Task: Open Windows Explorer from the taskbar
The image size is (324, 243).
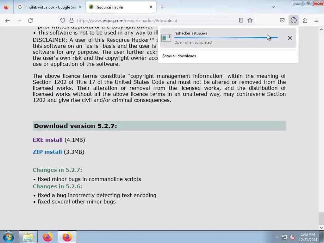Action: [28, 237]
